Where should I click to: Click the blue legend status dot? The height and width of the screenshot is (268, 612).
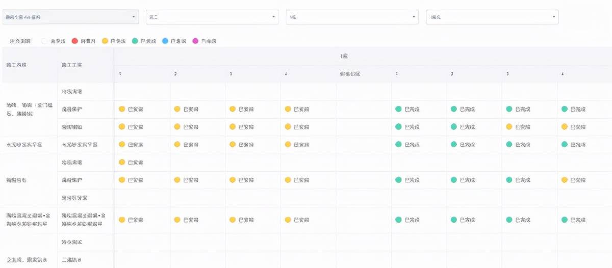coord(165,41)
